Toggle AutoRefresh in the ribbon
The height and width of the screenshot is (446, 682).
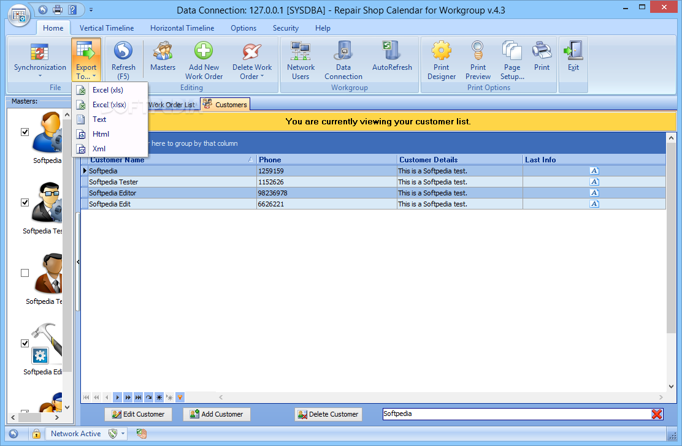click(392, 56)
